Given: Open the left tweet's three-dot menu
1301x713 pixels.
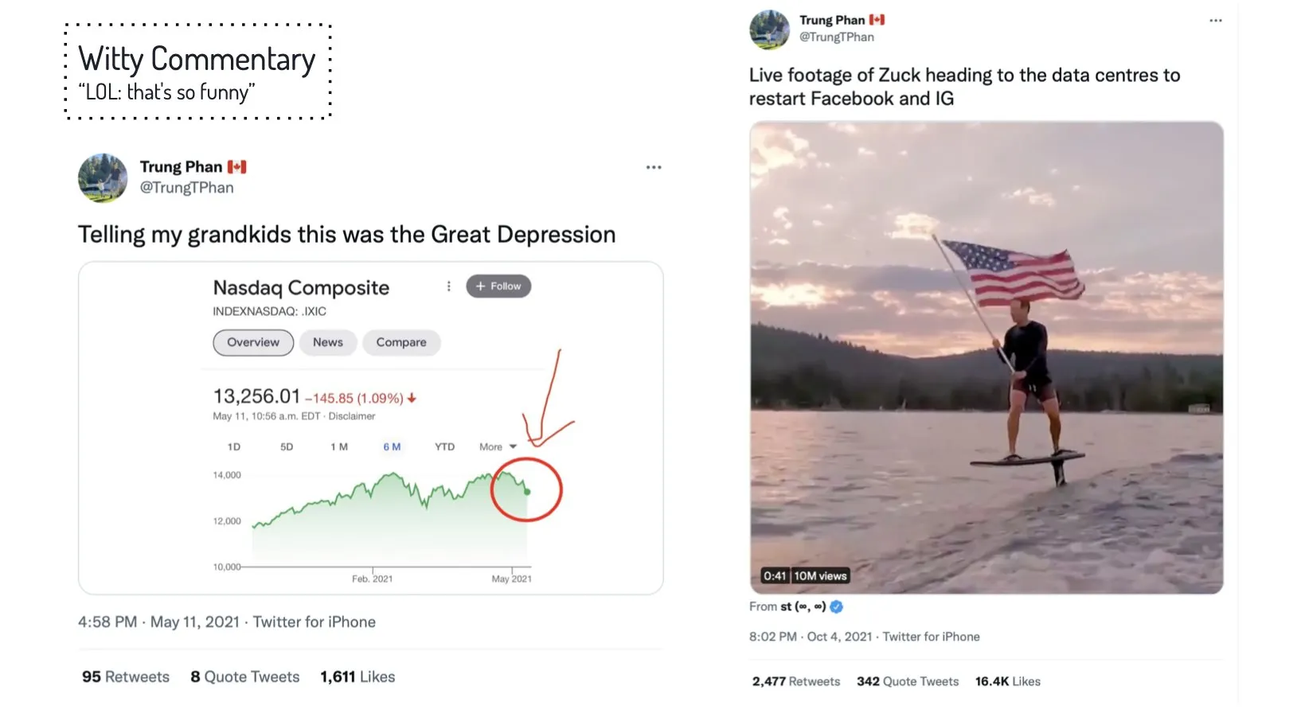Looking at the screenshot, I should point(654,167).
